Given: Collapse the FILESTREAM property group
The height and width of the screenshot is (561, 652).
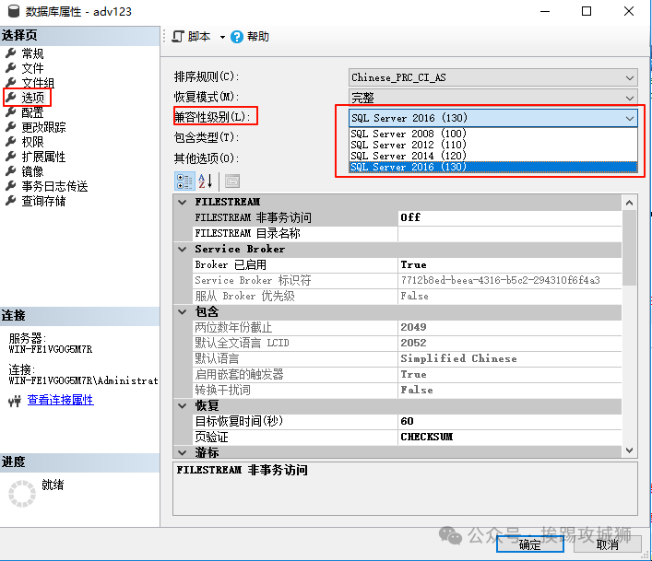Looking at the screenshot, I should [182, 202].
